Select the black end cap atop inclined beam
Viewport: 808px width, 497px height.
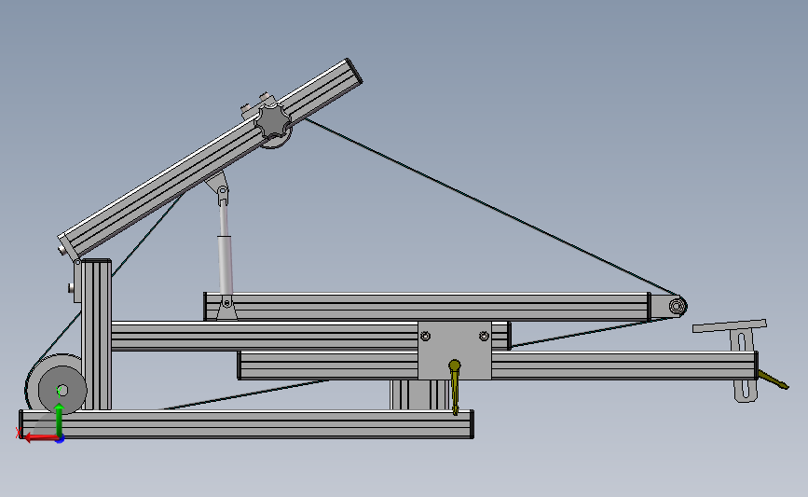coord(354,71)
